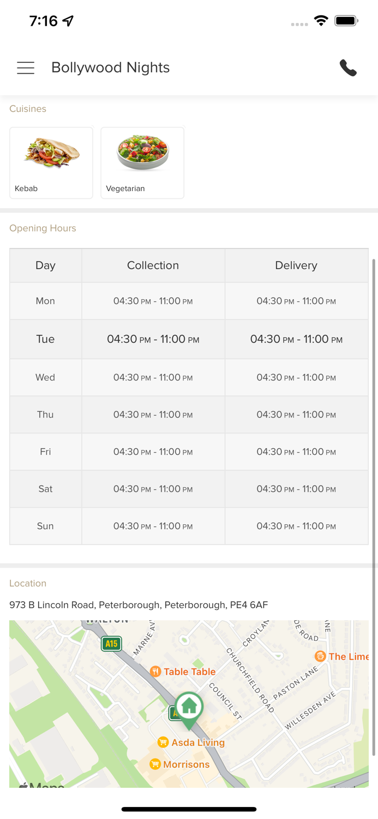Tap the green home map pin
Image resolution: width=378 pixels, height=819 pixels.
pos(189,708)
